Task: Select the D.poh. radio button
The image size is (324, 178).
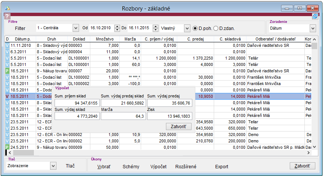Action: [x=195, y=28]
